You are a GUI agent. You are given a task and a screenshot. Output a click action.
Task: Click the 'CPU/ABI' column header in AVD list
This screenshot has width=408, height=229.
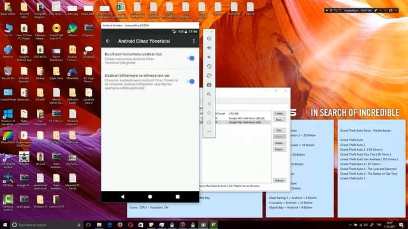(234, 114)
